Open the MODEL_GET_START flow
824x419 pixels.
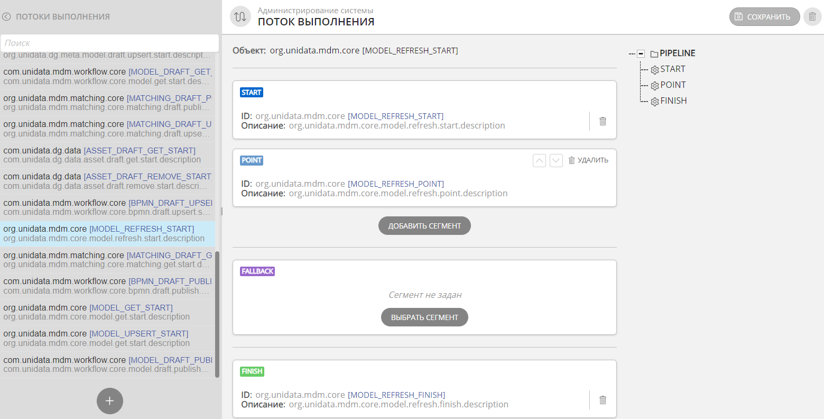(x=108, y=312)
